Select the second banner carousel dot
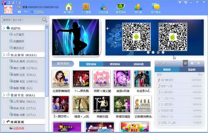208x133 pixels. click(x=153, y=52)
